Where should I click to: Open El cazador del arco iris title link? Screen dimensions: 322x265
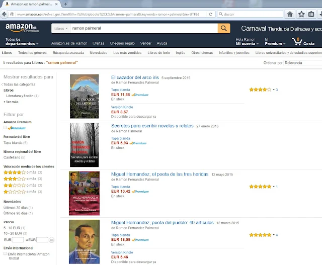coord(135,77)
